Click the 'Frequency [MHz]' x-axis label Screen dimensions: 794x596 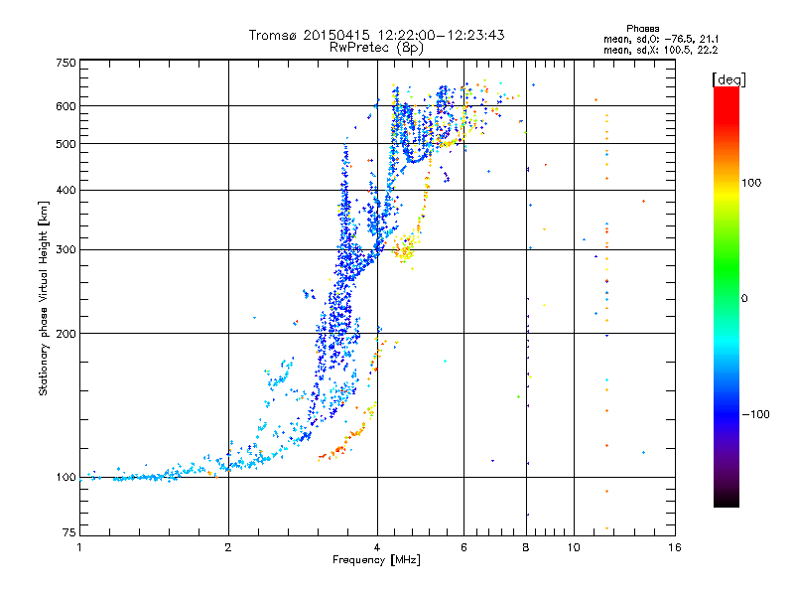click(x=376, y=560)
